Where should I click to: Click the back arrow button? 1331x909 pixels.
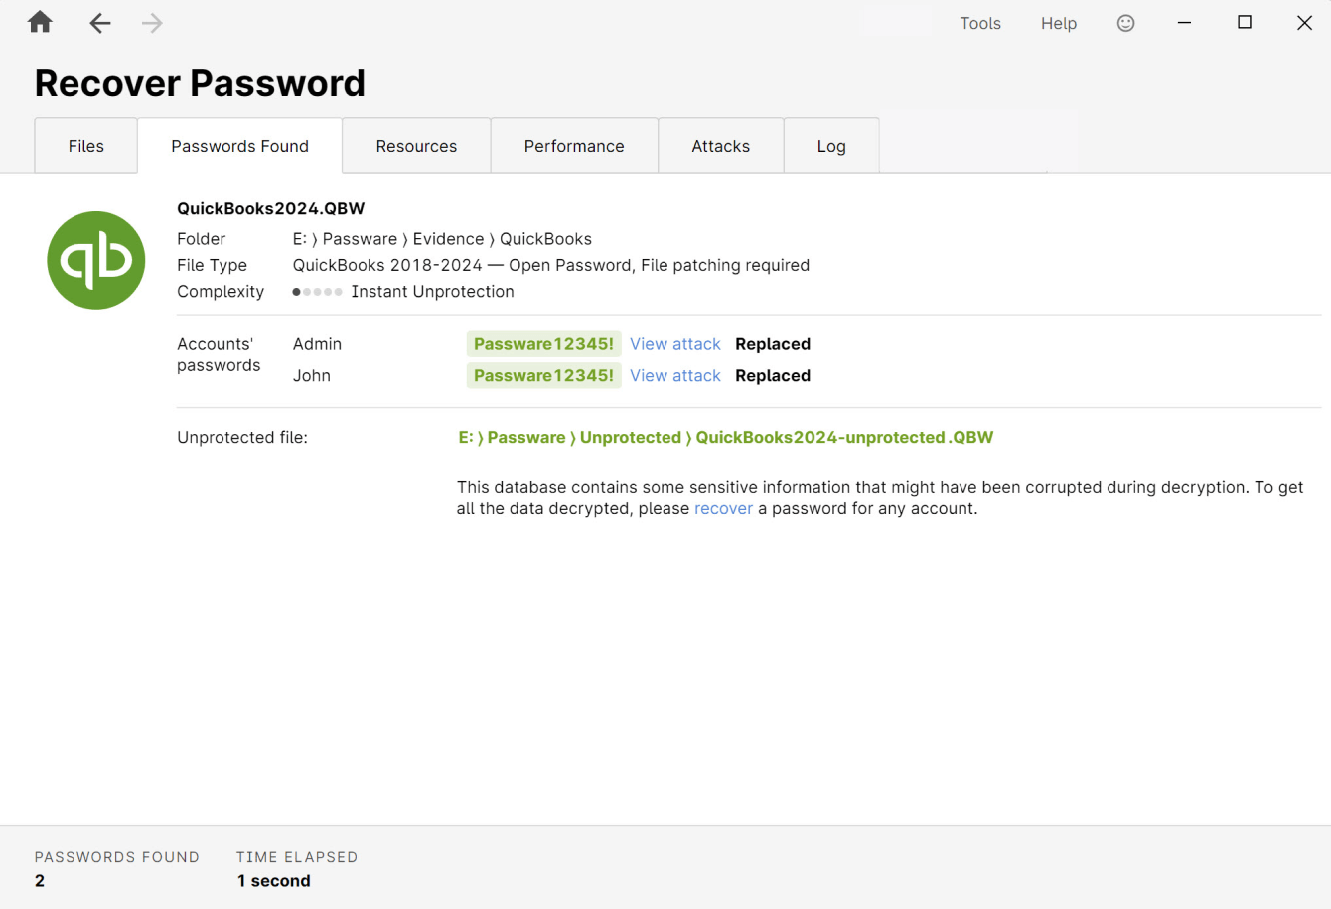point(99,23)
